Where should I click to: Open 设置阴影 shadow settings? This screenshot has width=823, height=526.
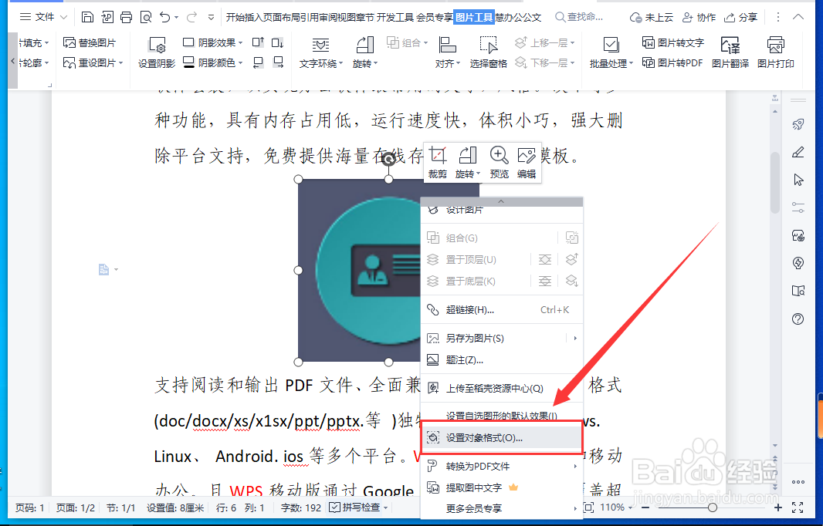157,52
